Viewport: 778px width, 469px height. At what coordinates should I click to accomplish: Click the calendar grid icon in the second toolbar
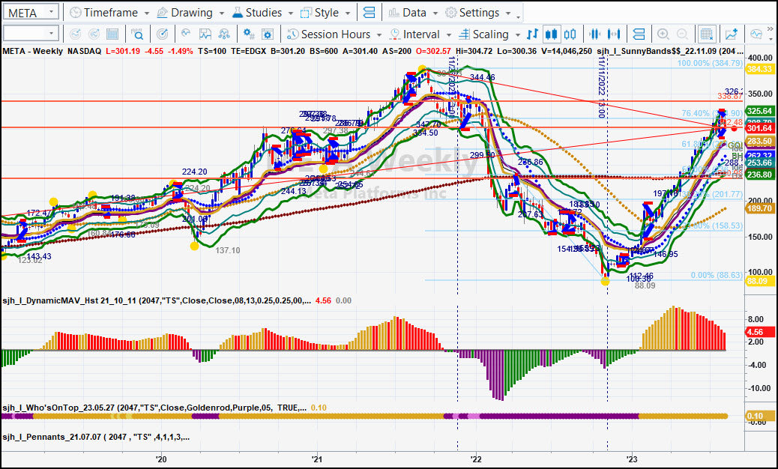click(x=112, y=34)
